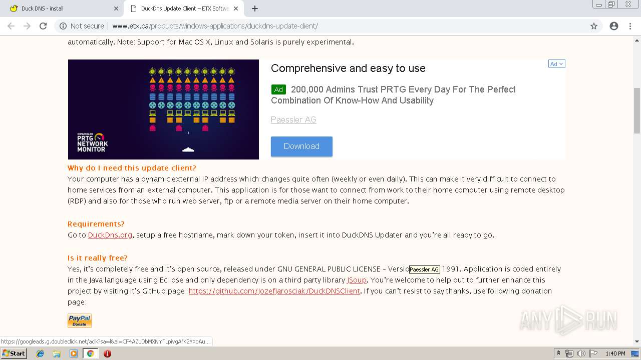Open Chrome's three-dot menu
Image resolution: width=641 pixels, height=360 pixels.
point(630,26)
